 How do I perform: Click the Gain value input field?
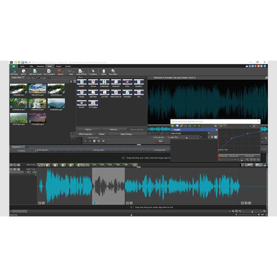[x=203, y=137]
